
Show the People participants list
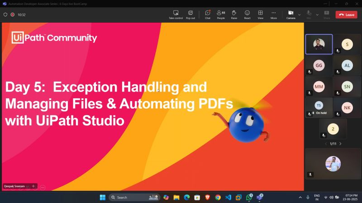coord(221,14)
